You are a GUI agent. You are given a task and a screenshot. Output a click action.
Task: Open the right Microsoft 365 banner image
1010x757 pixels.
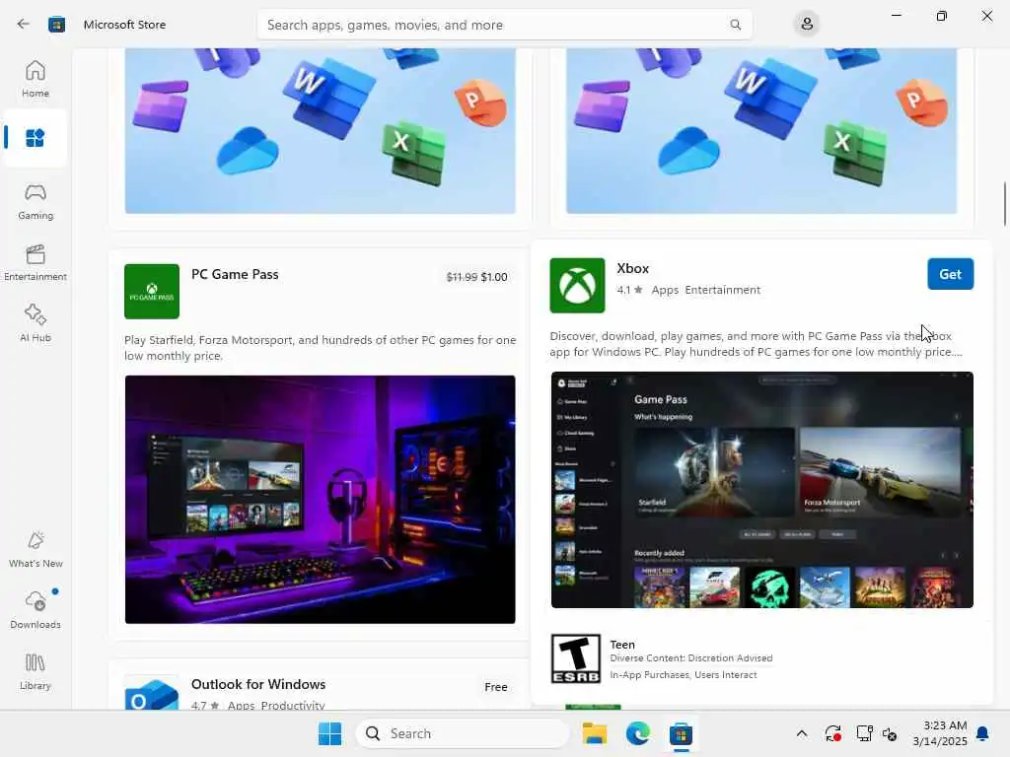pos(761,131)
